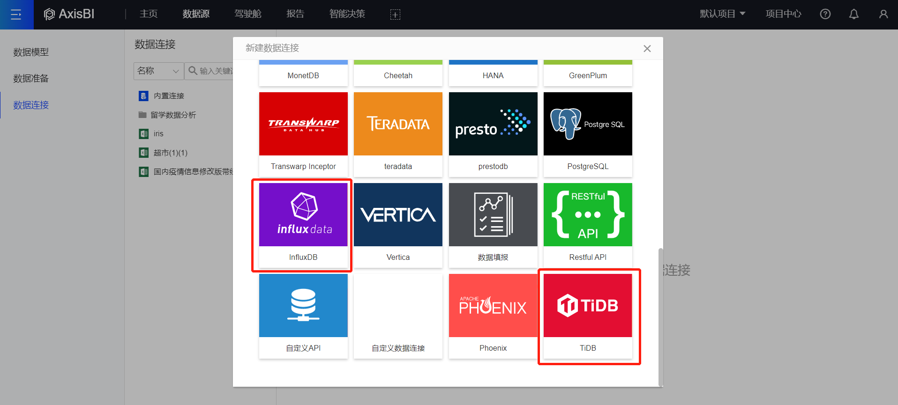The image size is (898, 405).
Task: Select the Teradata logo tile
Action: tap(398, 124)
